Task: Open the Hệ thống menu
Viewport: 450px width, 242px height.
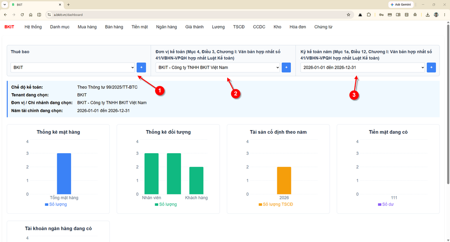Action: (33, 27)
